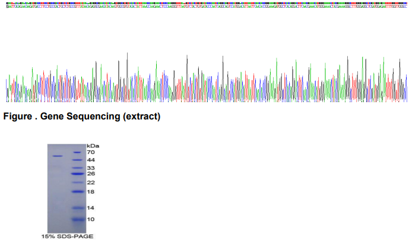Select the thick ladder band beside the 26 label
Viewport: 409px width, 243px height.
click(x=78, y=173)
